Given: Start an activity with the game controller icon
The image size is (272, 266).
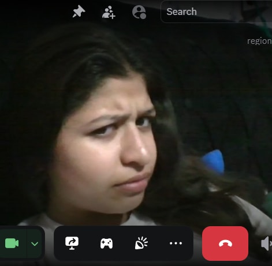Looking at the screenshot, I should (106, 243).
